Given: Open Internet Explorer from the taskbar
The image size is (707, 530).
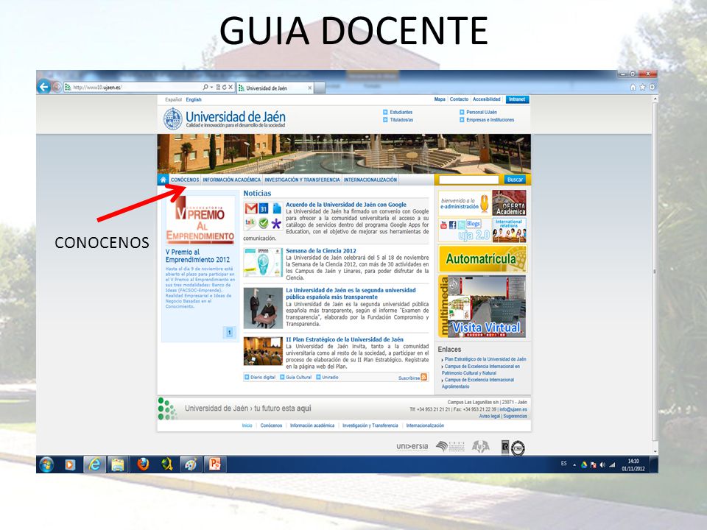Looking at the screenshot, I should click(x=94, y=464).
